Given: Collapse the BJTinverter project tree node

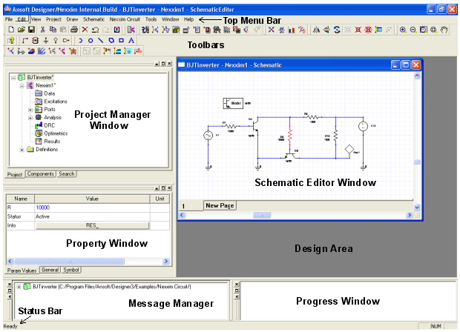Looking at the screenshot, I should pos(13,77).
